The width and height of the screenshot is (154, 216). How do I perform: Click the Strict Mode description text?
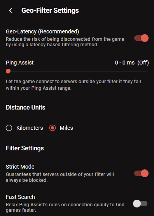[60, 177]
